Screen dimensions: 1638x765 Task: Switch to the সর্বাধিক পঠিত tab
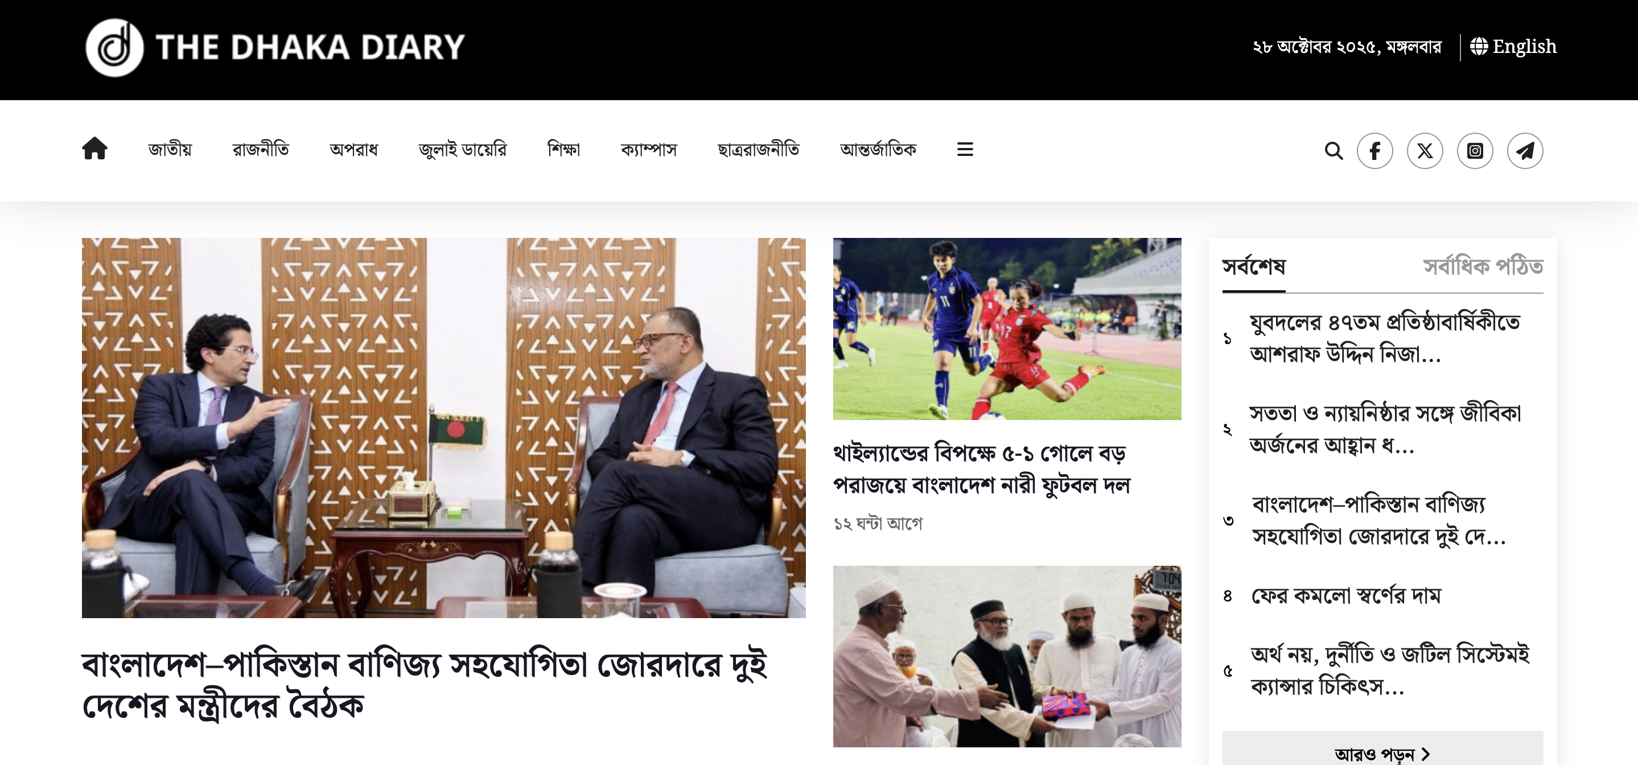coord(1483,266)
